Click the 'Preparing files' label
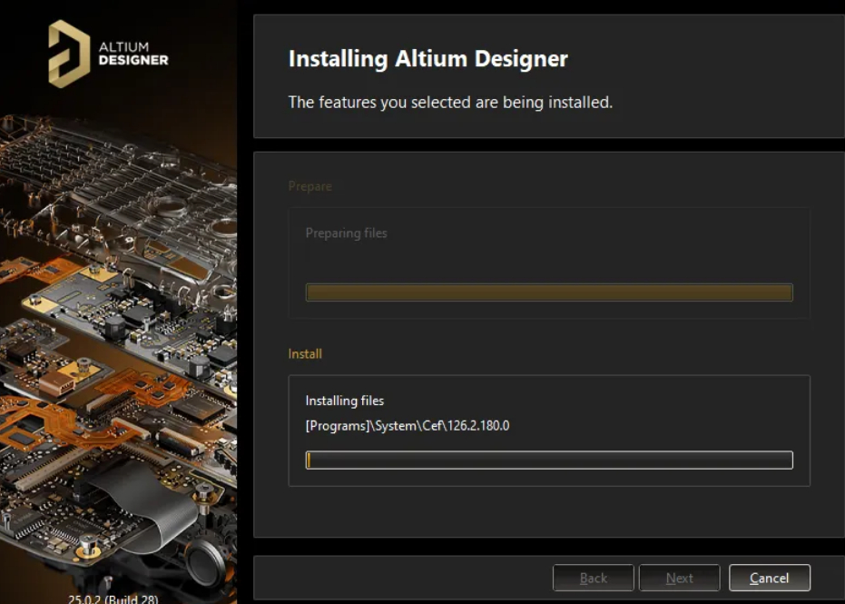 pos(346,233)
